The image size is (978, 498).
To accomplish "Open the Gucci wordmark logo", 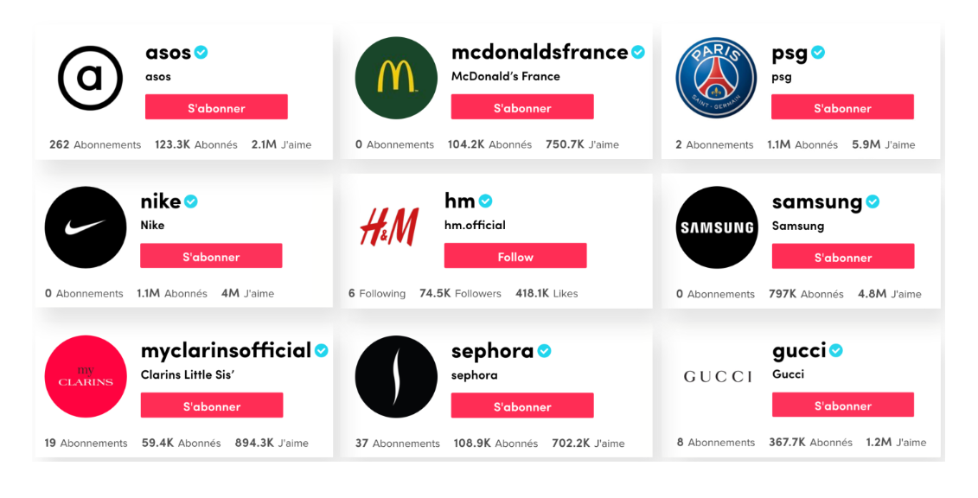I will [717, 376].
